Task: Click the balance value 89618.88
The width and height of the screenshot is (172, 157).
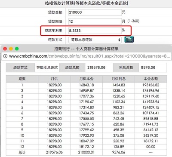Action: pyautogui.click(x=151, y=119)
